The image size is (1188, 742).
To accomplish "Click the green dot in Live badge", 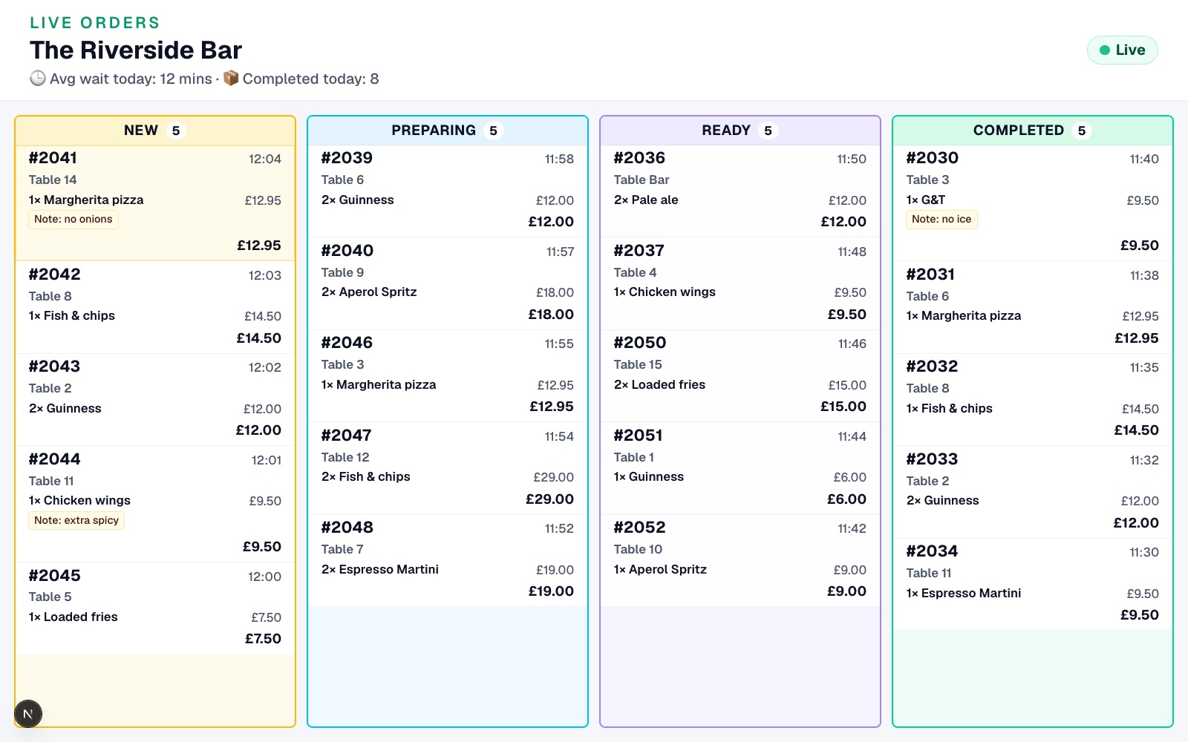I will [1105, 50].
